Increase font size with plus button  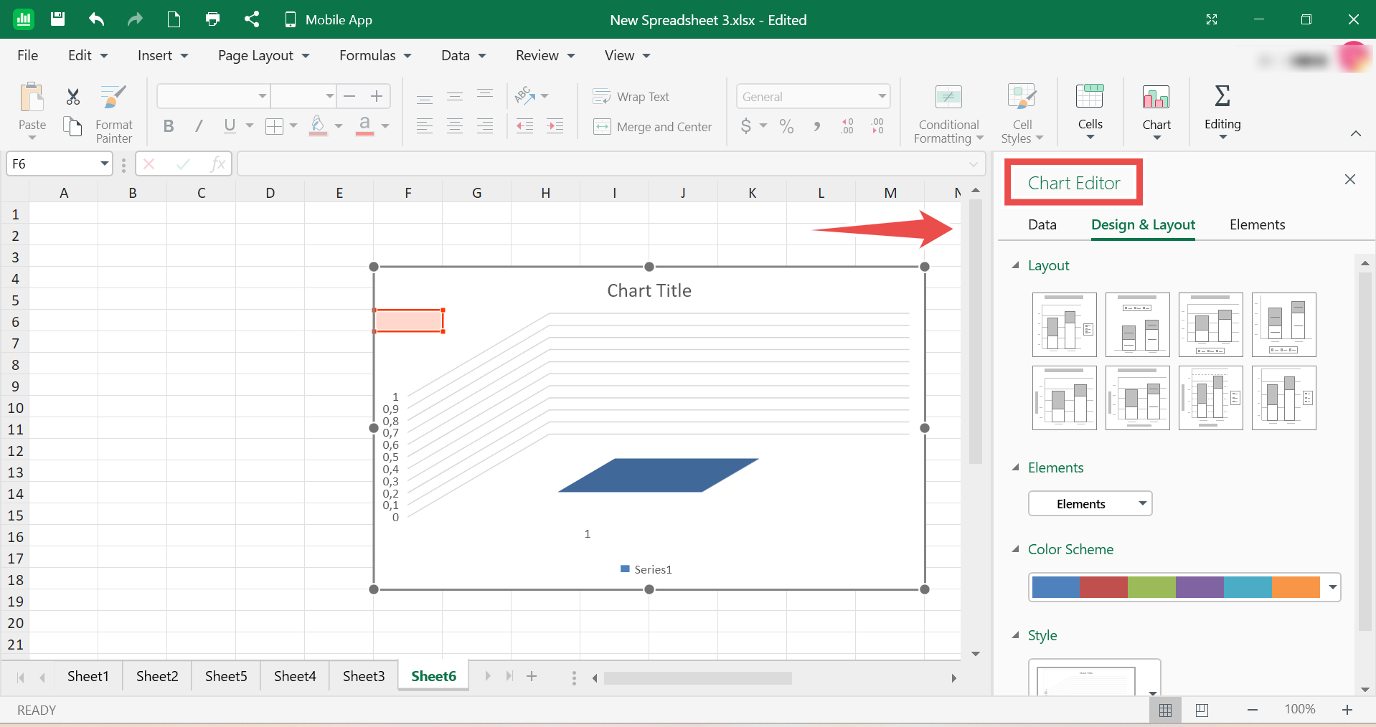[x=377, y=96]
